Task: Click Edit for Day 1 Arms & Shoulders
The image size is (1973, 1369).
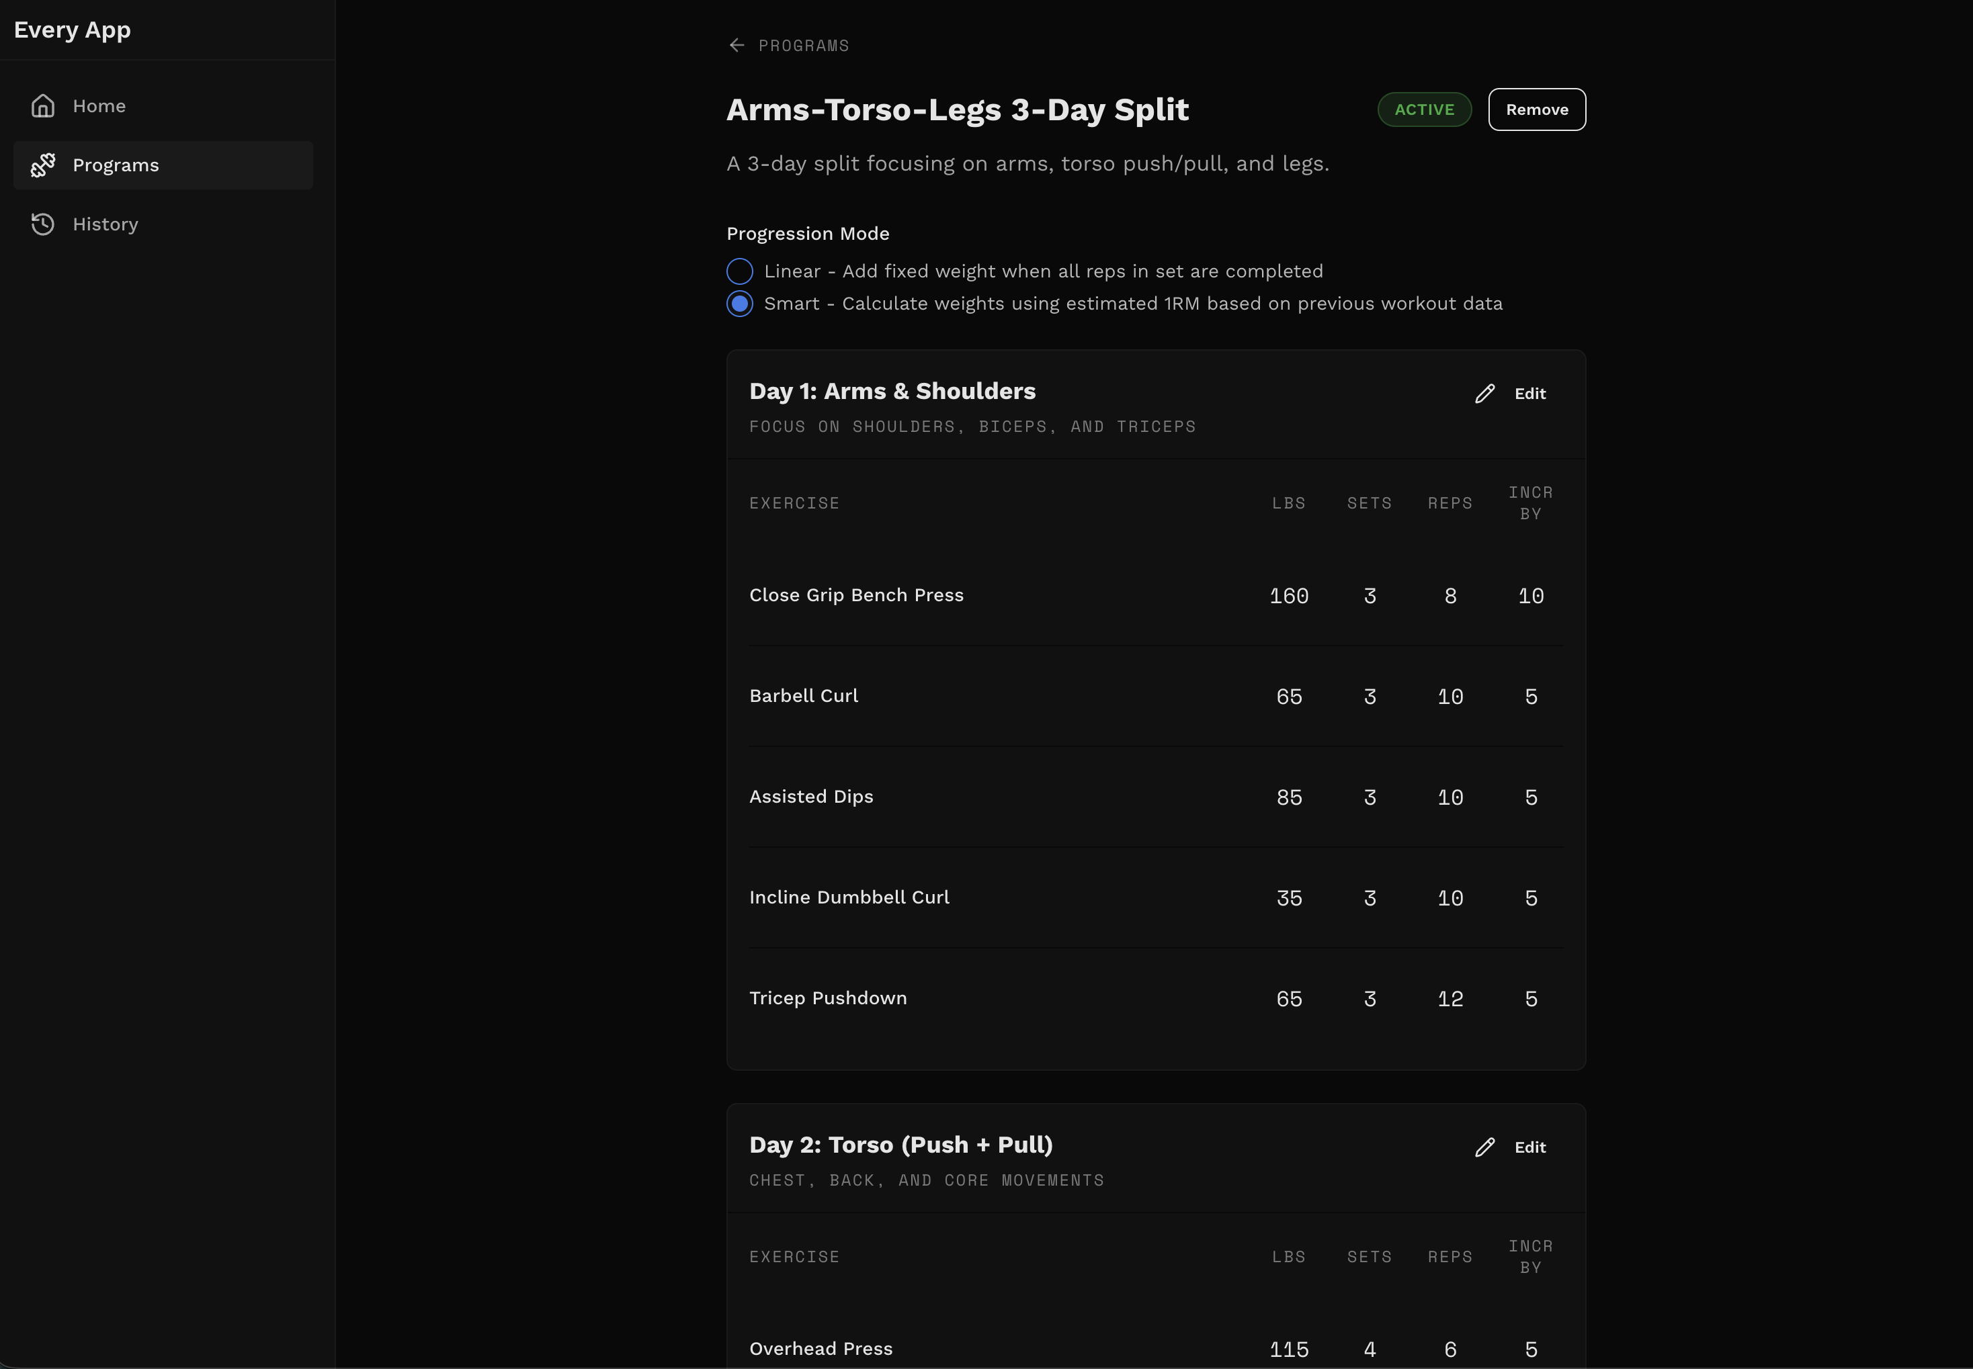Action: click(x=1529, y=394)
